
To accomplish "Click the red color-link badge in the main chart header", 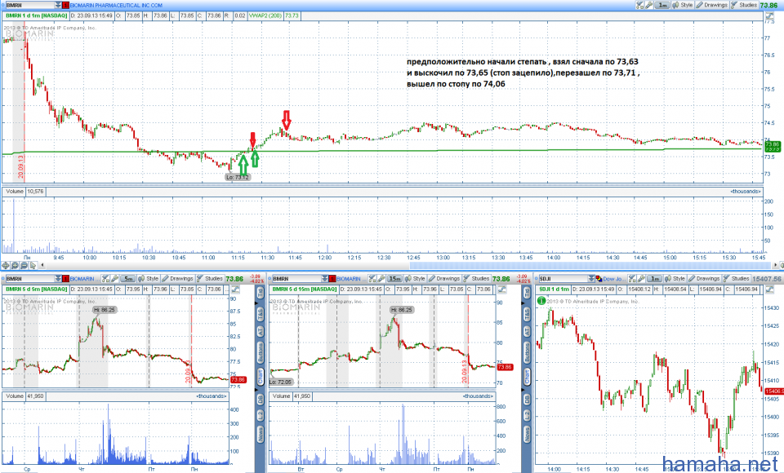I will [65, 5].
